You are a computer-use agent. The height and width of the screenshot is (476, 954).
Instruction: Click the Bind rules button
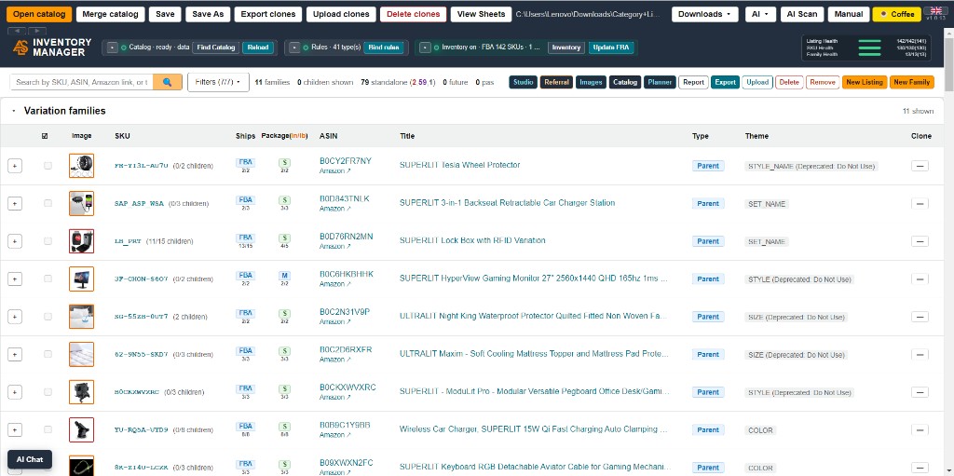[x=384, y=48]
